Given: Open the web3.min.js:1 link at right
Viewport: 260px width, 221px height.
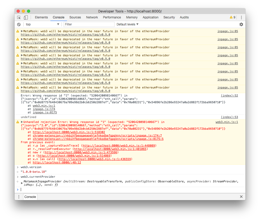Looking at the screenshot, I should [x=227, y=122].
